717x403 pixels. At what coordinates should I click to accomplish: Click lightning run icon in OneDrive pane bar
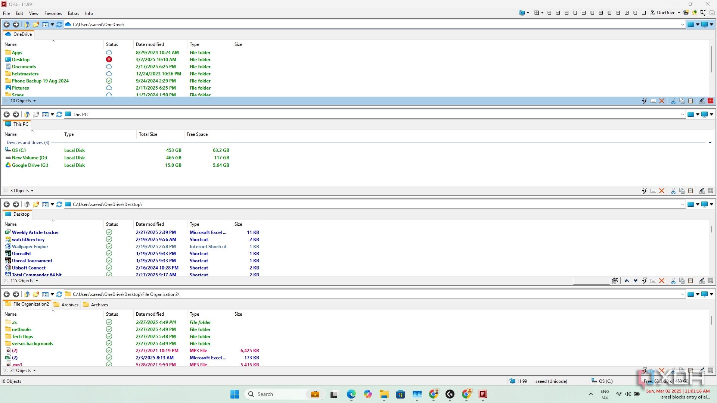point(644,101)
